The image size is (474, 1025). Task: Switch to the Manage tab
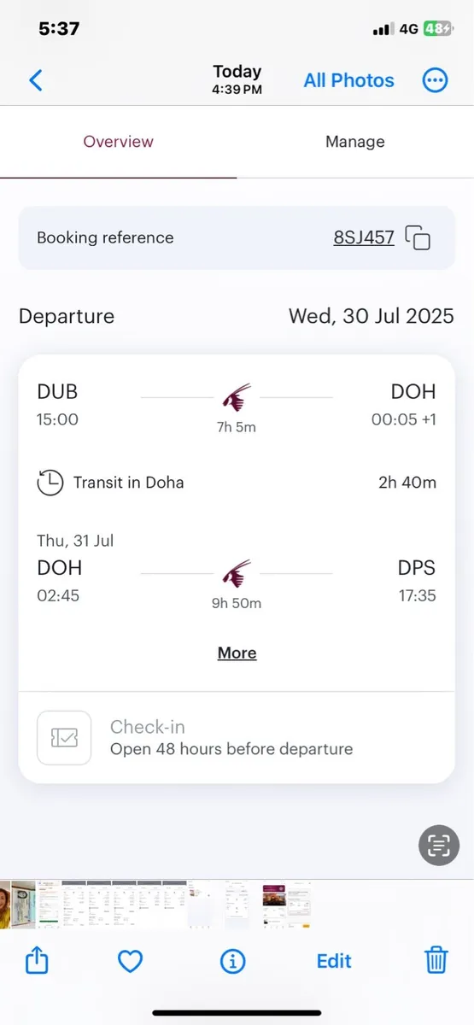(355, 142)
